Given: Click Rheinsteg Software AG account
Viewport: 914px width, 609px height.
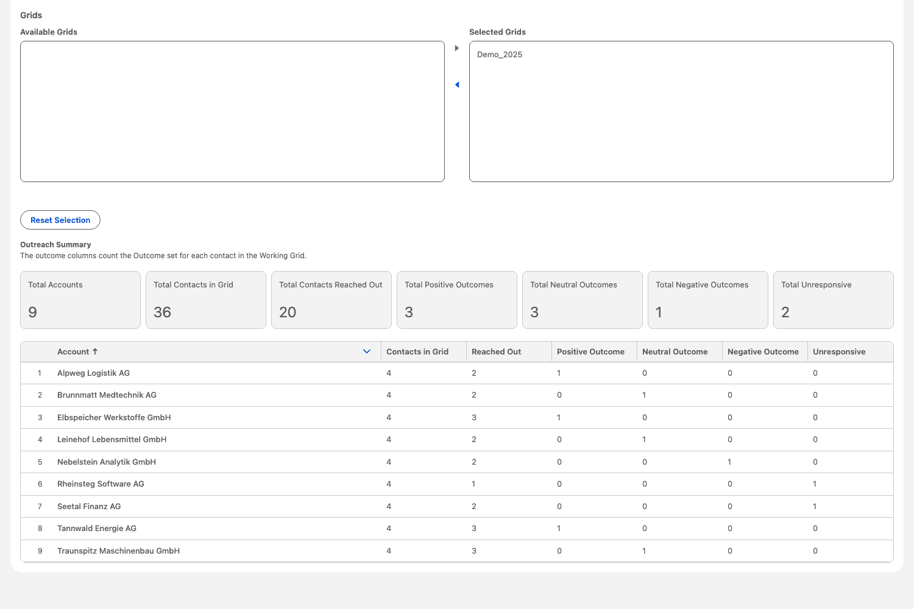Looking at the screenshot, I should click(x=101, y=484).
